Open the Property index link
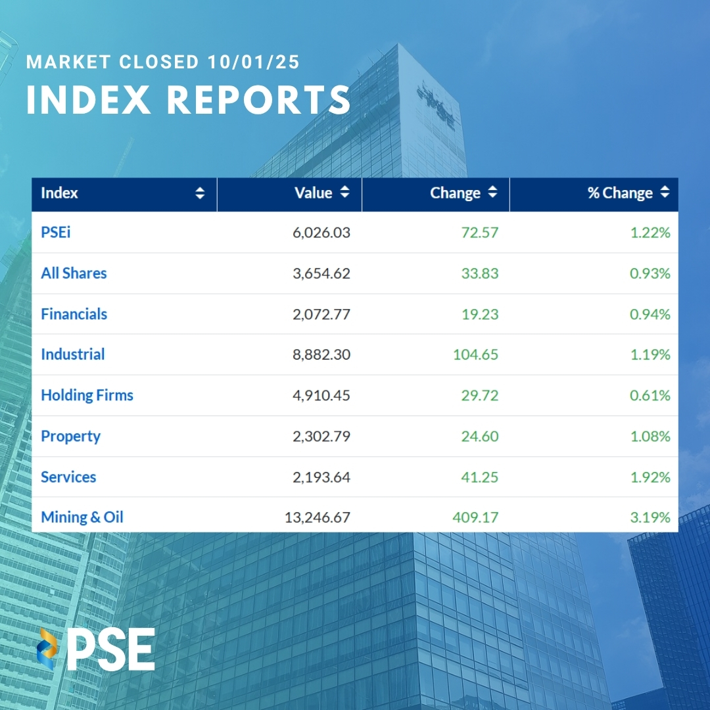 coord(70,437)
